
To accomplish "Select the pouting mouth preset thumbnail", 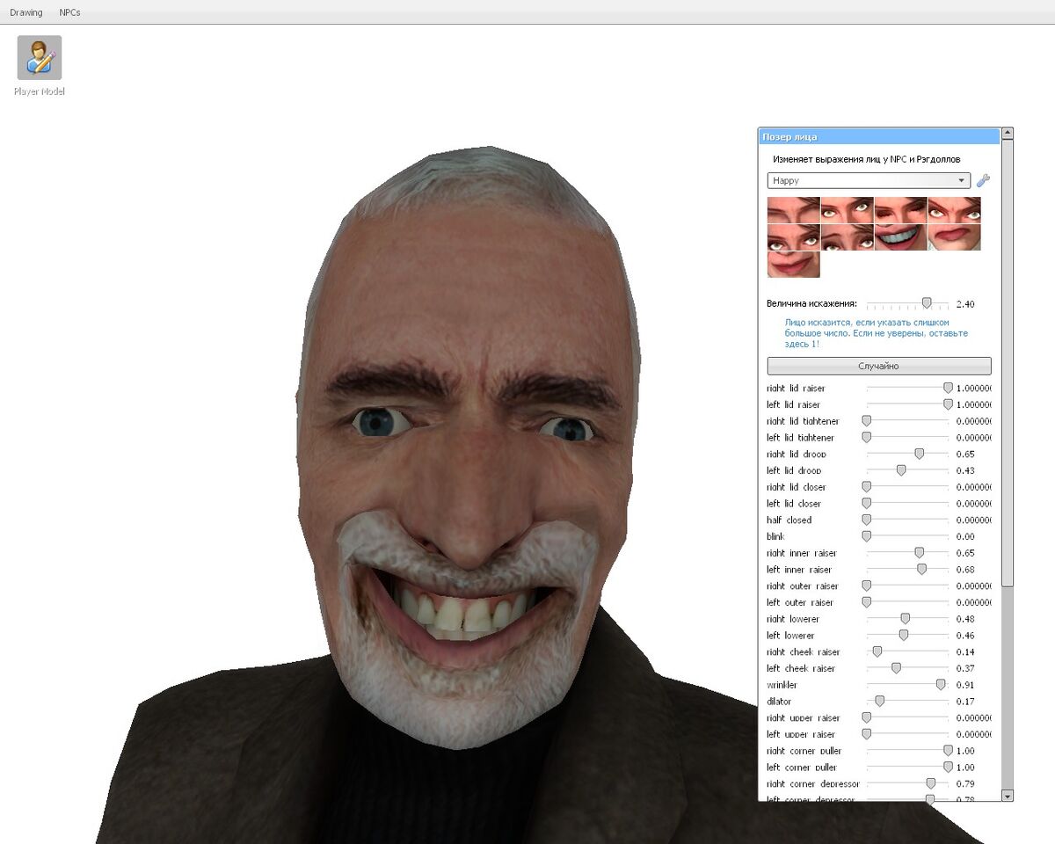I will coord(954,236).
